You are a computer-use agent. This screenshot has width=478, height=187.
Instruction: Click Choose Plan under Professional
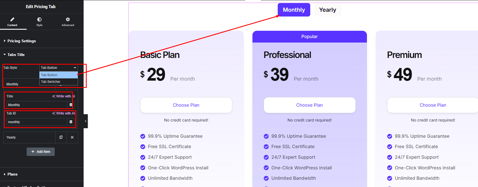pyautogui.click(x=309, y=105)
